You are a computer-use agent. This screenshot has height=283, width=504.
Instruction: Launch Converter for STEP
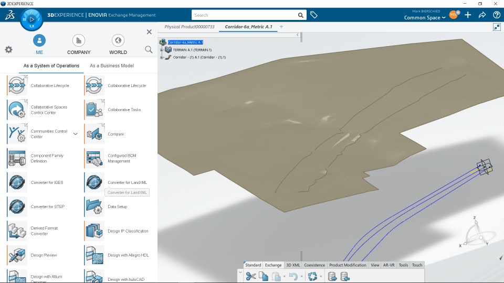pyautogui.click(x=17, y=206)
